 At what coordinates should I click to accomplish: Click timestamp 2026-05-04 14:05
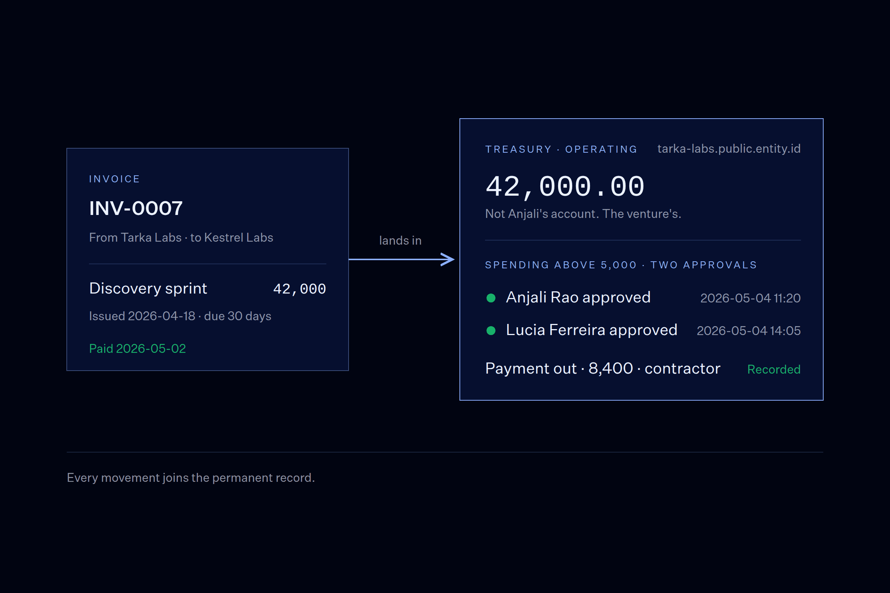(x=748, y=331)
